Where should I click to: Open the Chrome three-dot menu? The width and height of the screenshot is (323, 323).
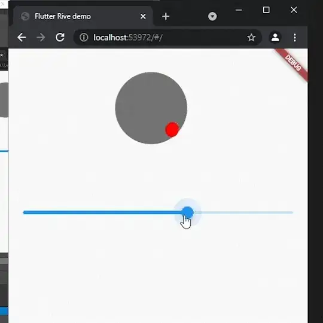(x=295, y=38)
